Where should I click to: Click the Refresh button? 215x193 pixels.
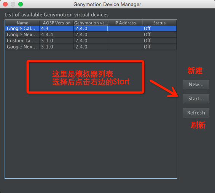[196, 113]
